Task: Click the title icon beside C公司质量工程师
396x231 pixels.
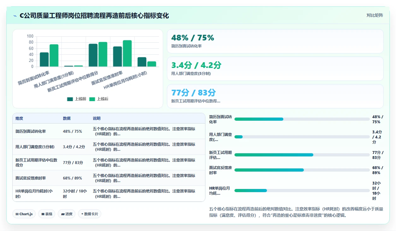Action: coord(15,16)
